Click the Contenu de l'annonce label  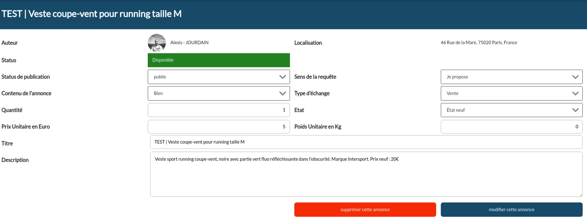tap(26, 93)
